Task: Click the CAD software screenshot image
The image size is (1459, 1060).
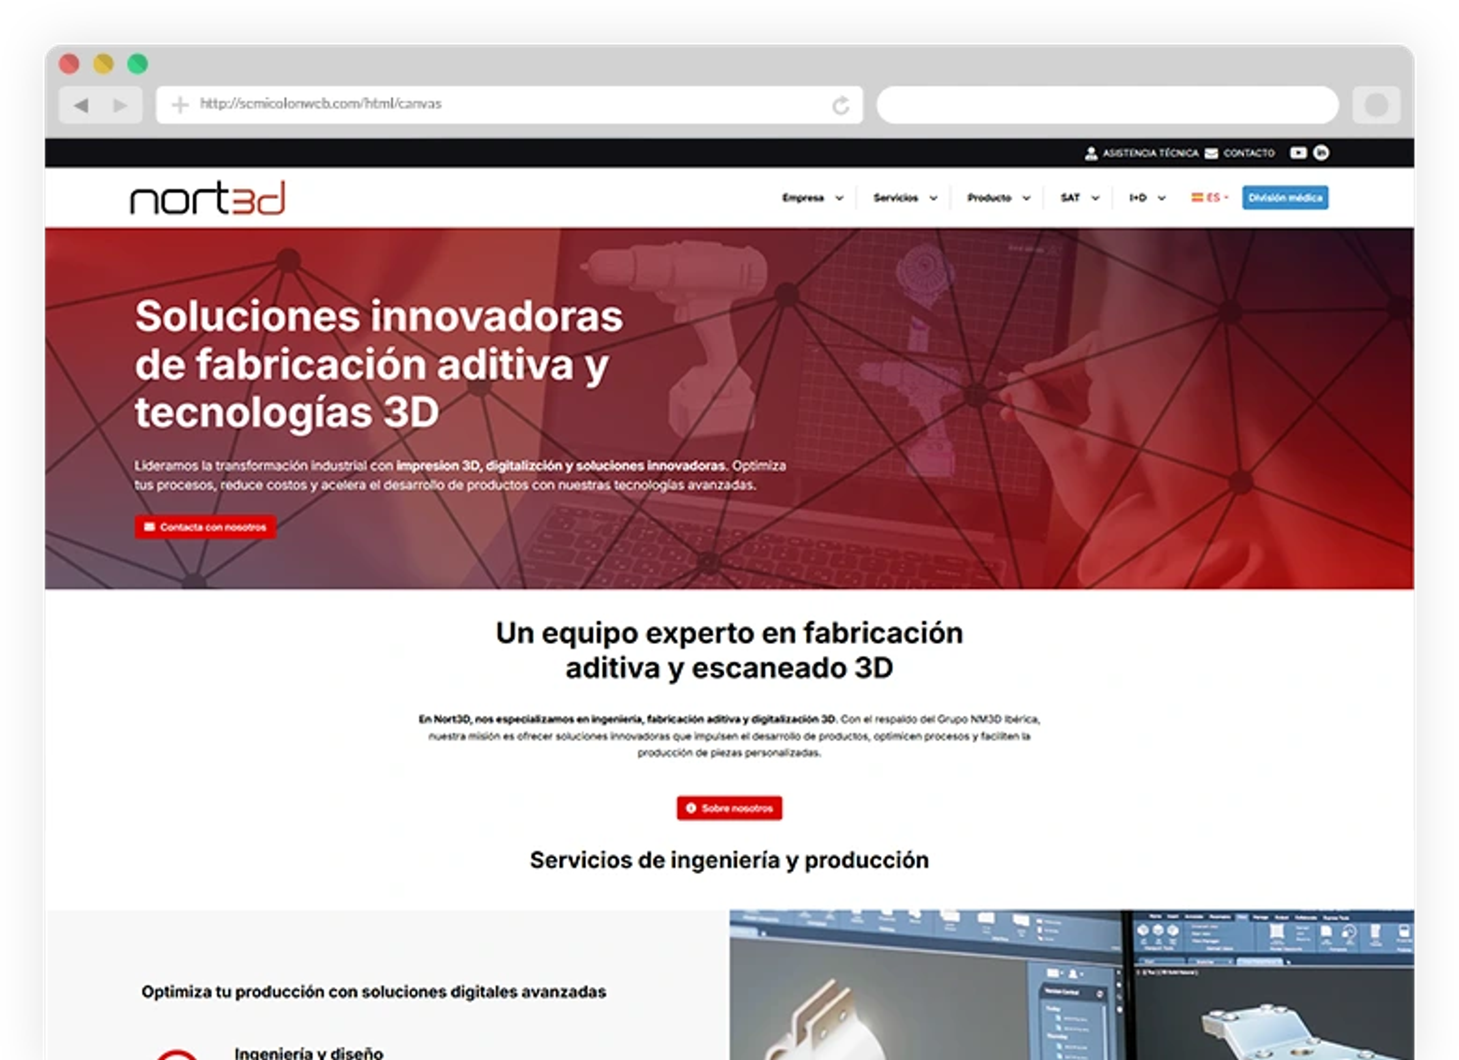Action: pos(1071,984)
